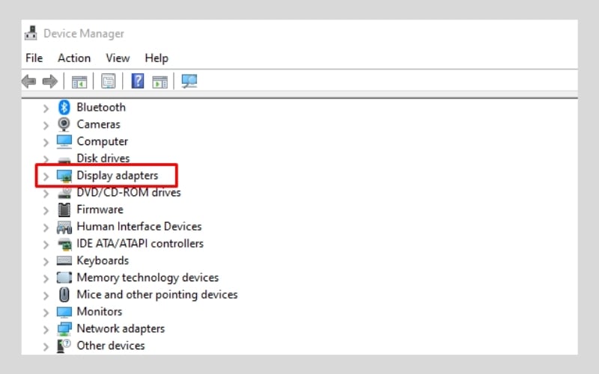Open the Help menu
599x374 pixels.
[x=156, y=58]
